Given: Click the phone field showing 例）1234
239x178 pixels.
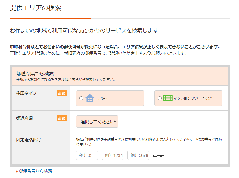Looking at the screenshot, I should coord(113,155).
